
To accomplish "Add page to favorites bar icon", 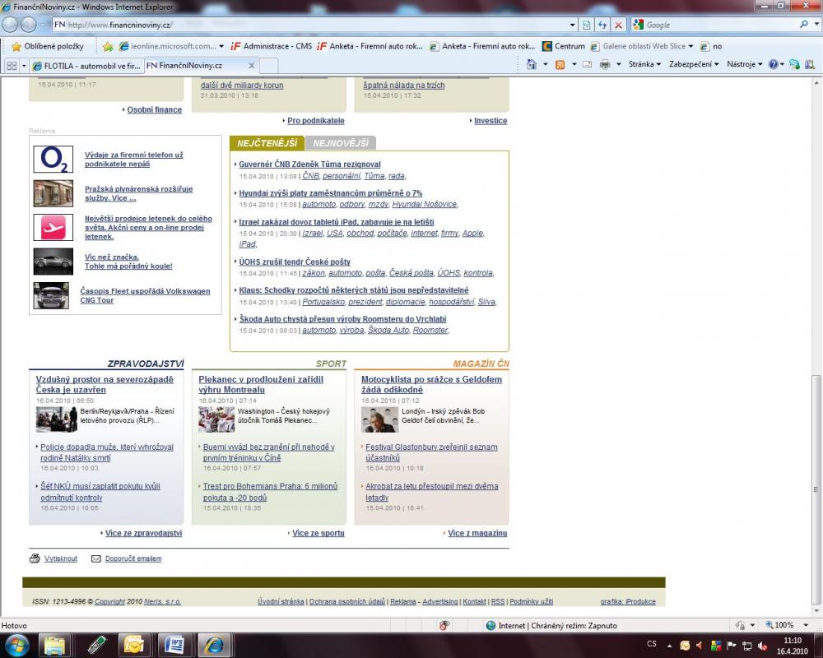I will (x=108, y=46).
